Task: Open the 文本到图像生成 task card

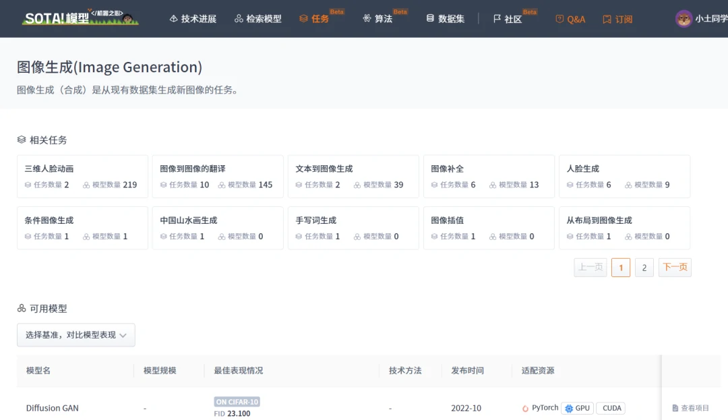Action: [353, 177]
